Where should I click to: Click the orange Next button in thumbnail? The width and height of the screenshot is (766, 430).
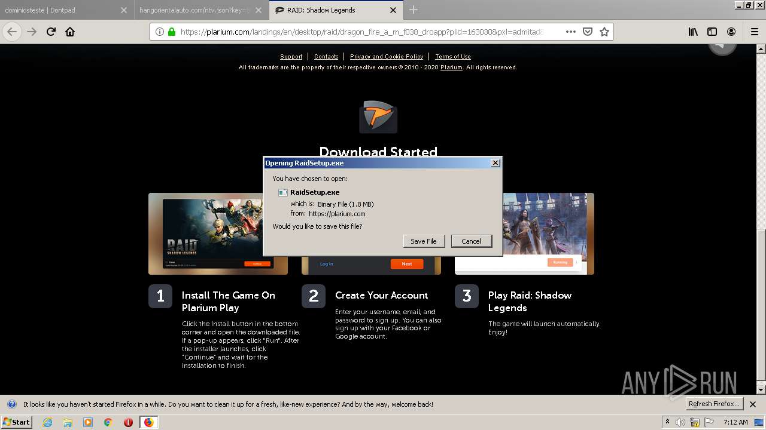coord(407,264)
